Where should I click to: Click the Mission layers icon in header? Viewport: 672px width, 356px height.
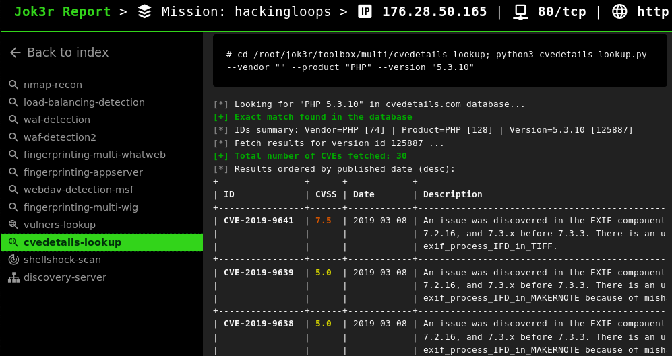(144, 11)
